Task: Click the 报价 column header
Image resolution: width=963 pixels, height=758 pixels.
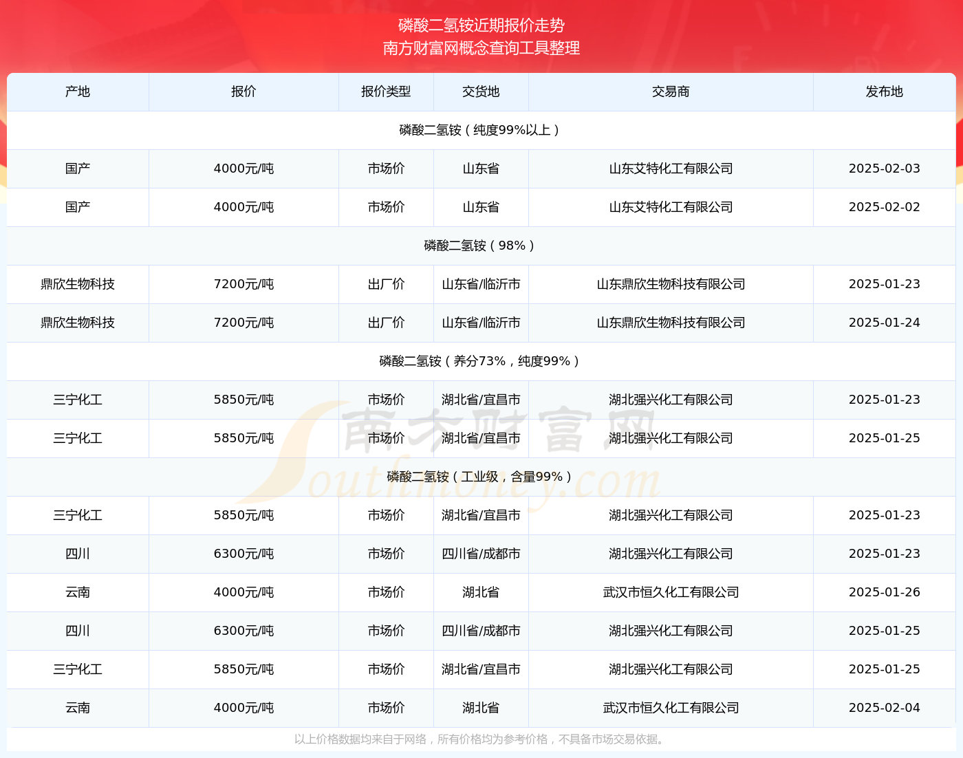Action: click(x=244, y=91)
